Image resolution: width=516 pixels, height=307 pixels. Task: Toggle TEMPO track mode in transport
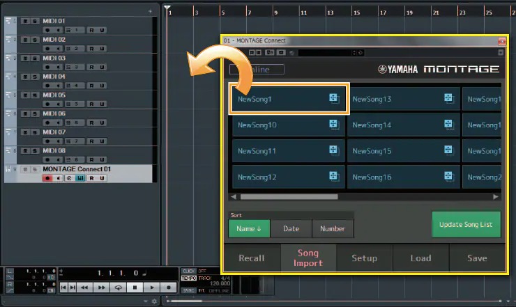[189, 278]
